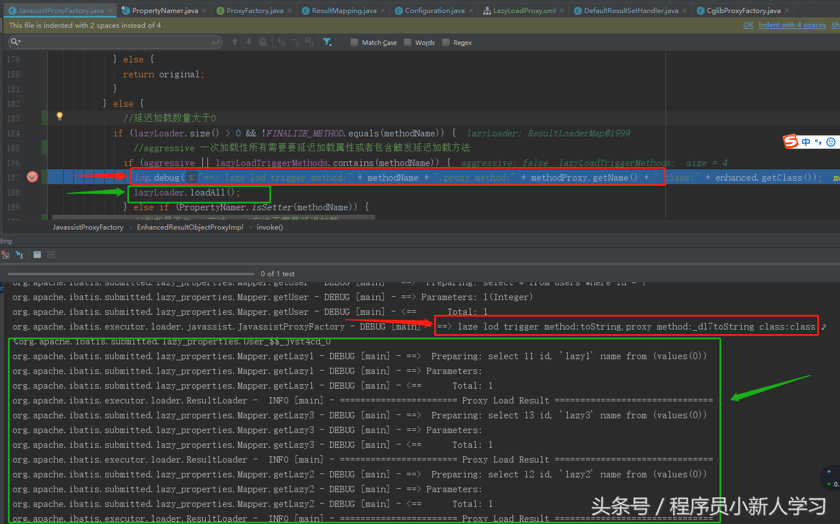Enable the Words checkbox
The height and width of the screenshot is (524, 840).
[x=408, y=42]
